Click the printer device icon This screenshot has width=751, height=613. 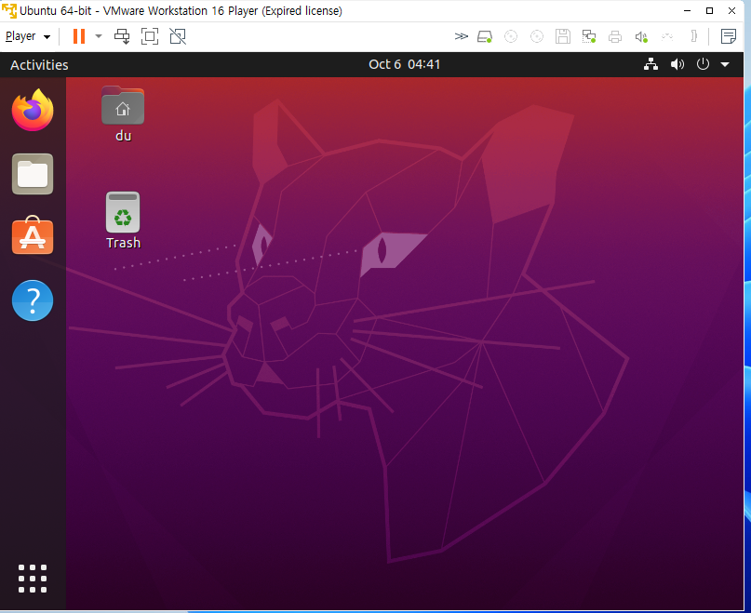[x=615, y=36]
